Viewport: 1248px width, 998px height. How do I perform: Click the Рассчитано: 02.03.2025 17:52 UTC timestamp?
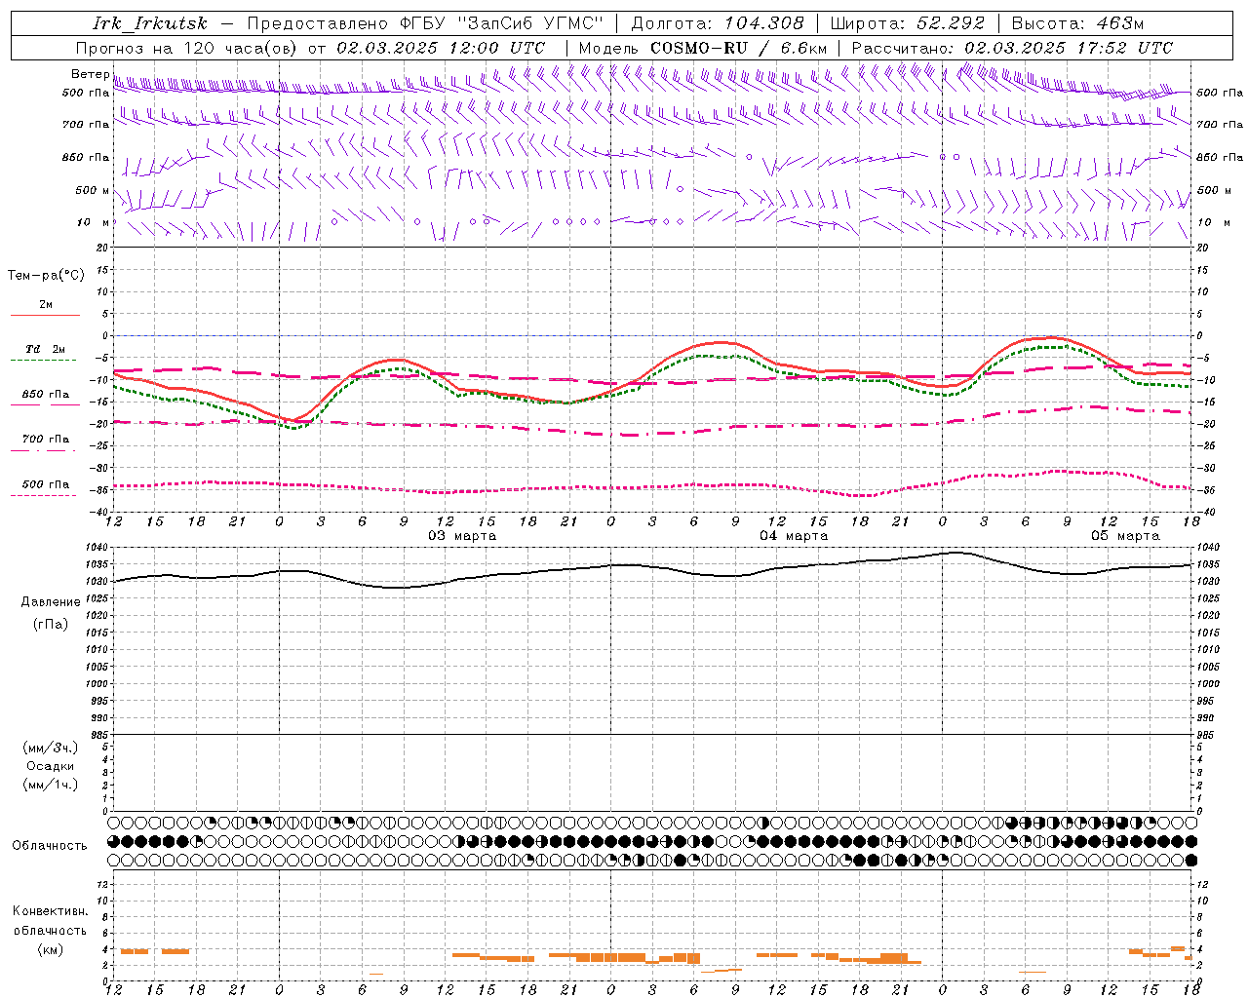pos(1012,48)
